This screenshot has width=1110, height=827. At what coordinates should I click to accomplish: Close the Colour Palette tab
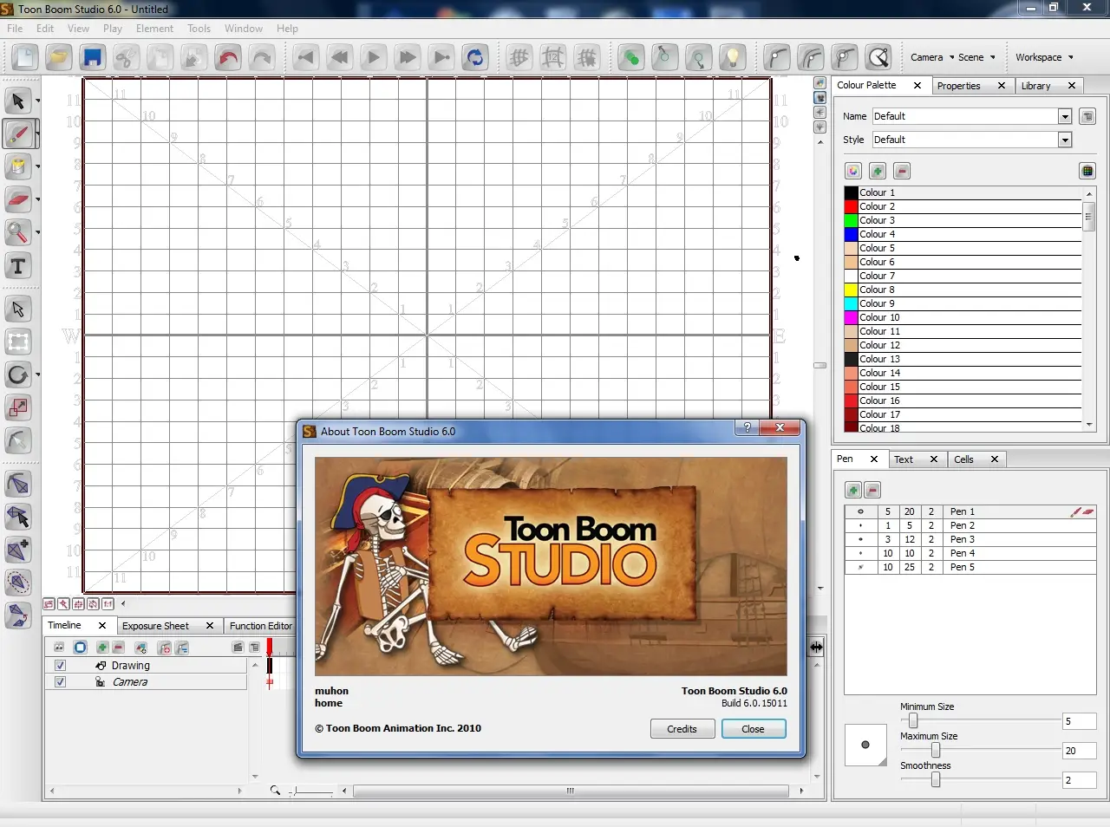[x=917, y=85]
